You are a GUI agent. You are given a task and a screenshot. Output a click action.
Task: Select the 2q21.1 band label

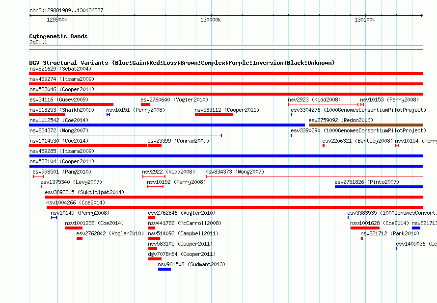(38, 42)
